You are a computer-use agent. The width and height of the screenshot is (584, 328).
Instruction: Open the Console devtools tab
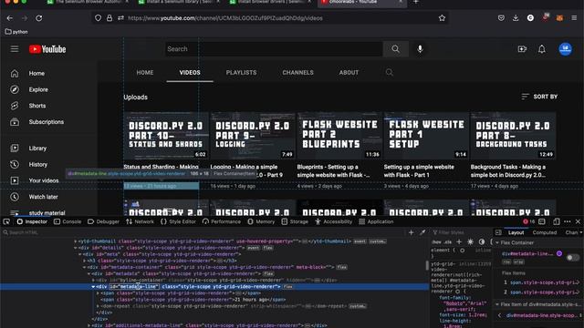68,221
